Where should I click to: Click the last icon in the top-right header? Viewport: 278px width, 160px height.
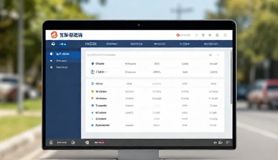coord(225,35)
